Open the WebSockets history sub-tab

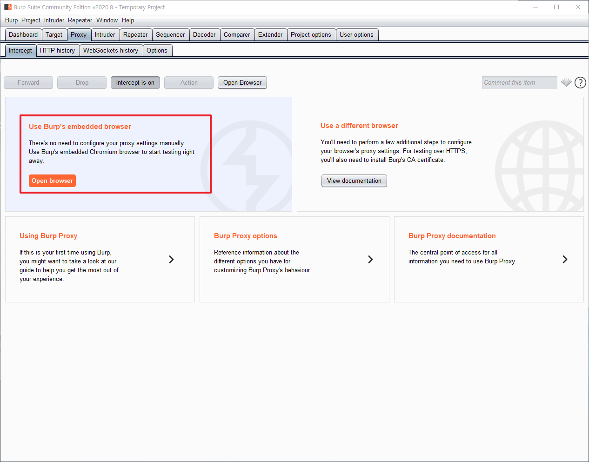point(111,50)
